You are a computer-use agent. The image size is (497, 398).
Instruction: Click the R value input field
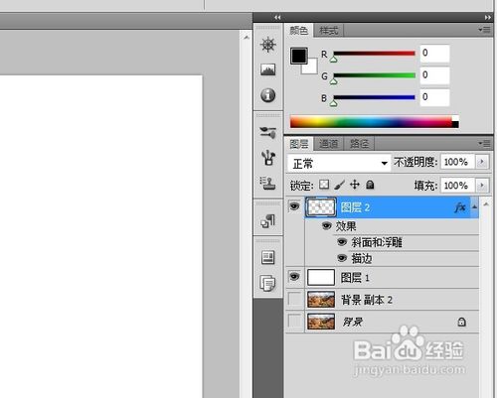click(434, 54)
